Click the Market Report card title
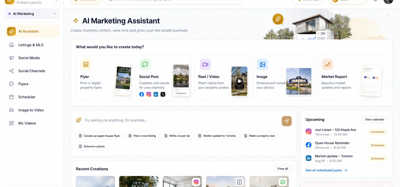The image size is (400, 187). (334, 77)
